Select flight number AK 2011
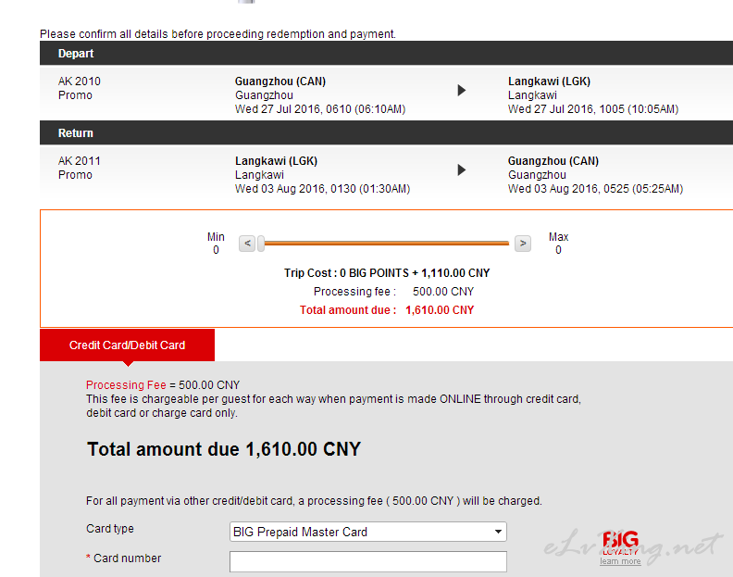The width and height of the screenshot is (733, 577). 80,161
